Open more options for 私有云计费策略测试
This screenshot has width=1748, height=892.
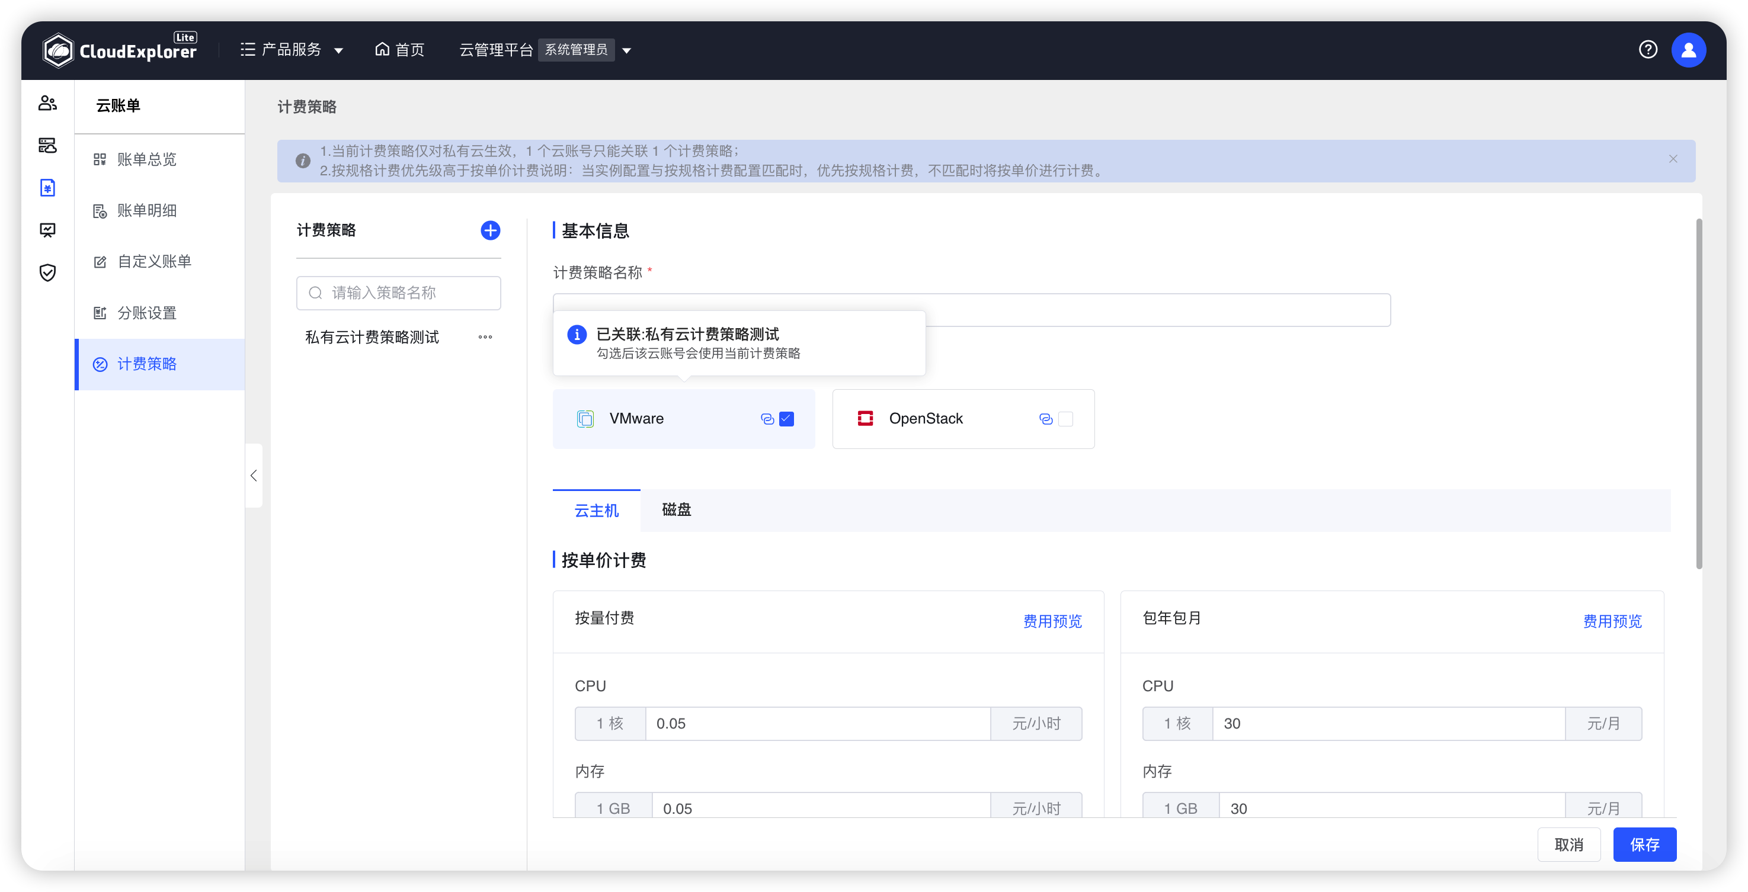tap(485, 337)
